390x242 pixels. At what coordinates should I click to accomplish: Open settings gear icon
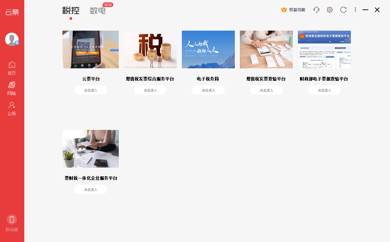click(330, 10)
